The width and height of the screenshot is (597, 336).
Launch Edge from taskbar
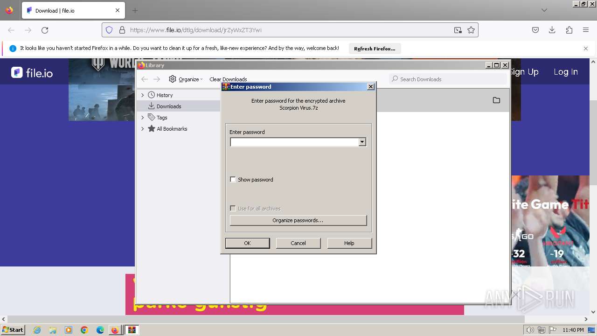tap(100, 330)
